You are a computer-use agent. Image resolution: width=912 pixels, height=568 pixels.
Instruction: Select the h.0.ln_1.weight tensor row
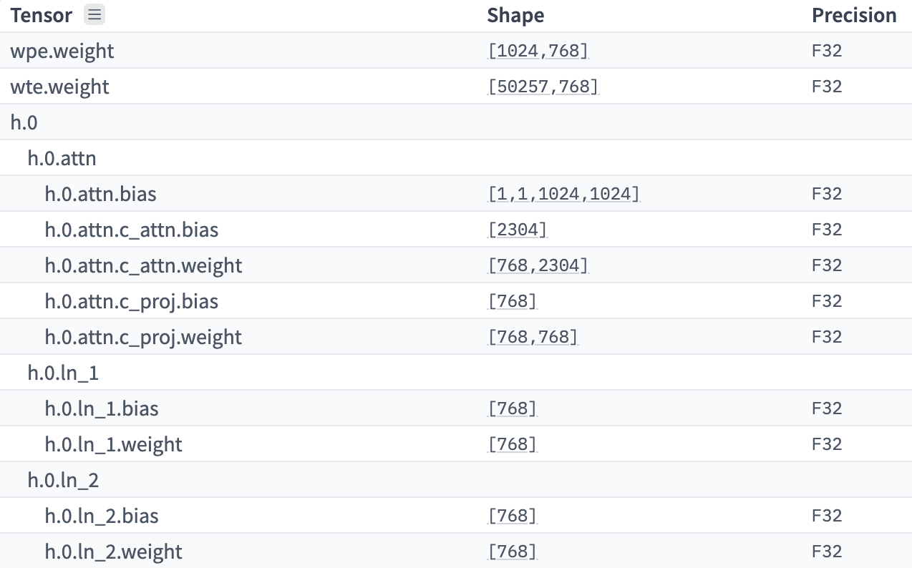112,444
